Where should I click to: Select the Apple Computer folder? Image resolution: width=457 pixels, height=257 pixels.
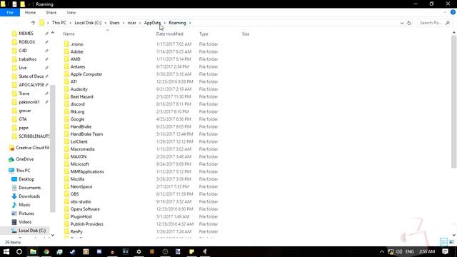(x=86, y=74)
